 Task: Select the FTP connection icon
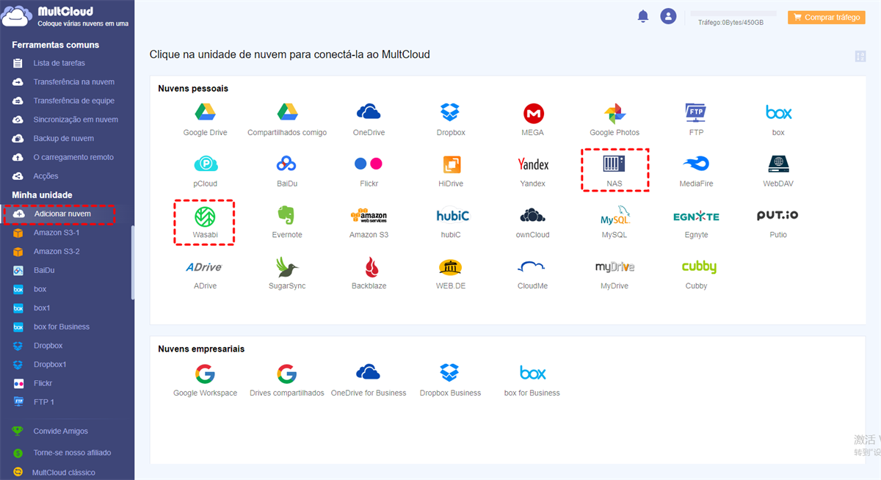pyautogui.click(x=696, y=112)
